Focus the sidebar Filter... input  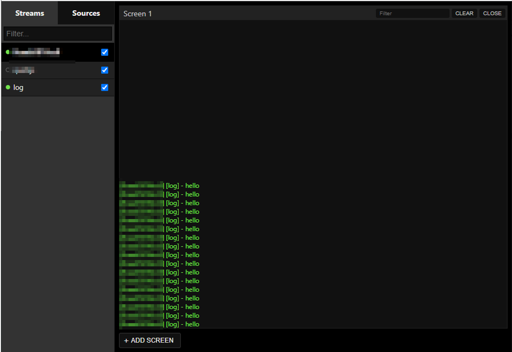pos(58,34)
